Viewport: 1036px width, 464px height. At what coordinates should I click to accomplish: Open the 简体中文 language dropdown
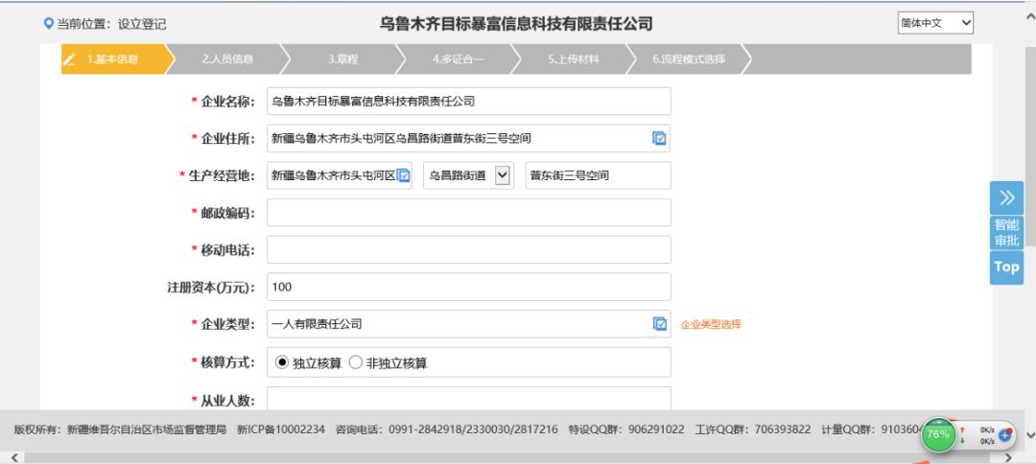935,23
